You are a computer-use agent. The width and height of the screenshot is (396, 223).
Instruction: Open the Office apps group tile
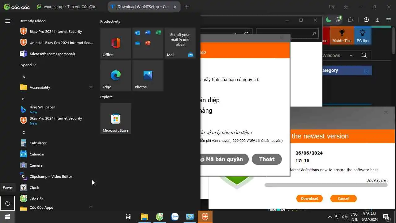pyautogui.click(x=148, y=43)
